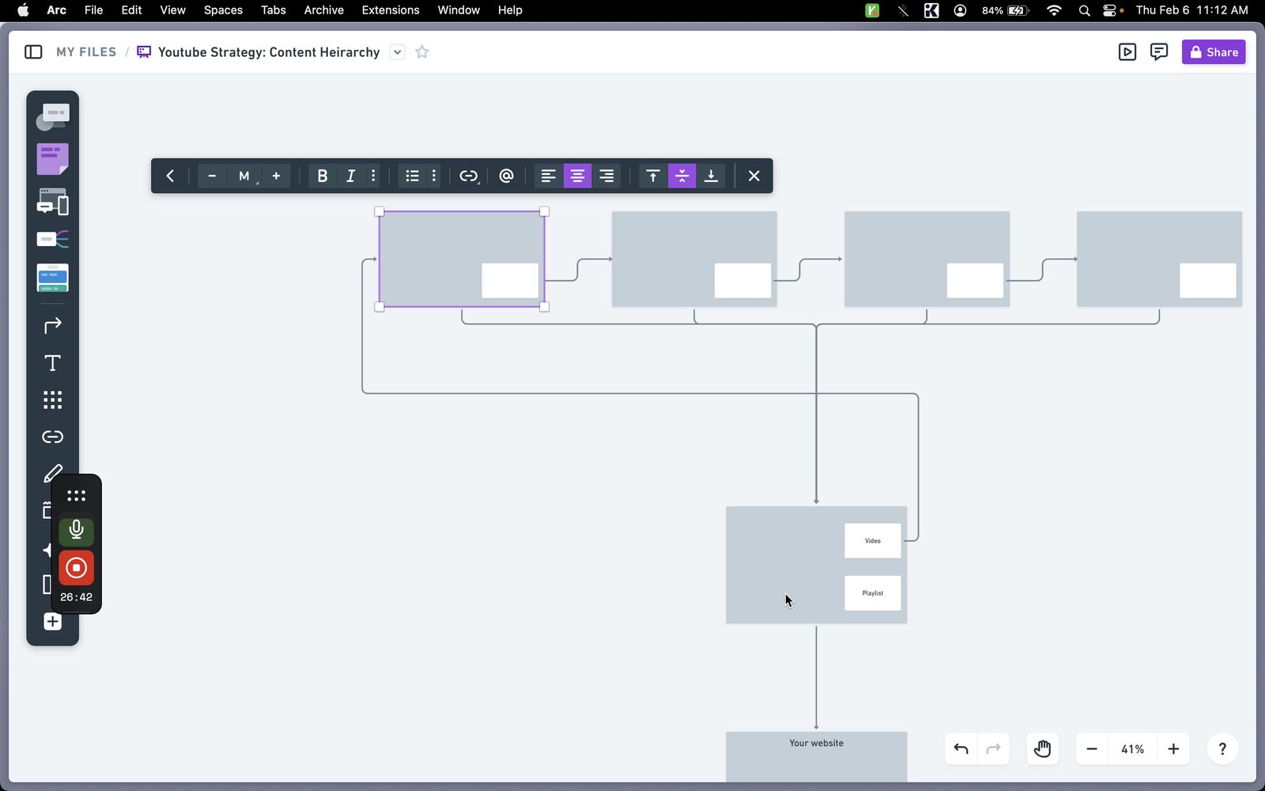Open the grid apps tool
The height and width of the screenshot is (791, 1265).
[52, 399]
